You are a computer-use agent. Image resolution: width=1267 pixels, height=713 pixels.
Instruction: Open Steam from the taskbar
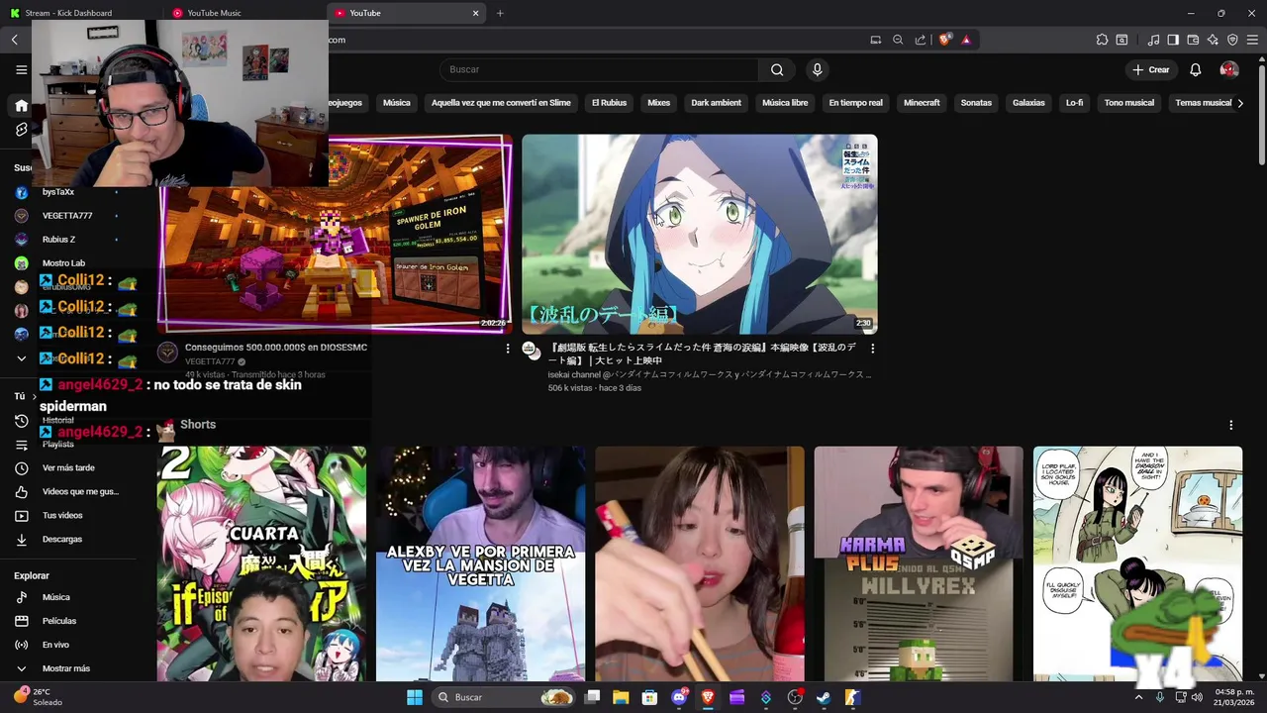824,697
